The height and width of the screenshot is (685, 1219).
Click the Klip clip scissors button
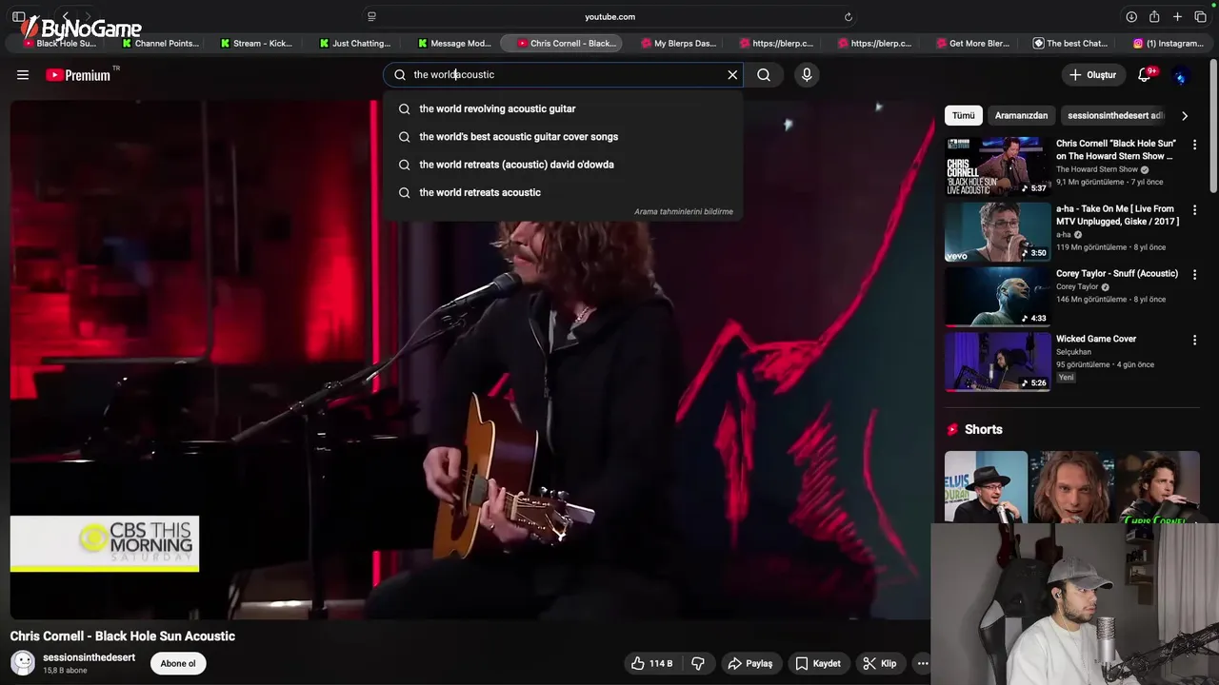coord(879,663)
